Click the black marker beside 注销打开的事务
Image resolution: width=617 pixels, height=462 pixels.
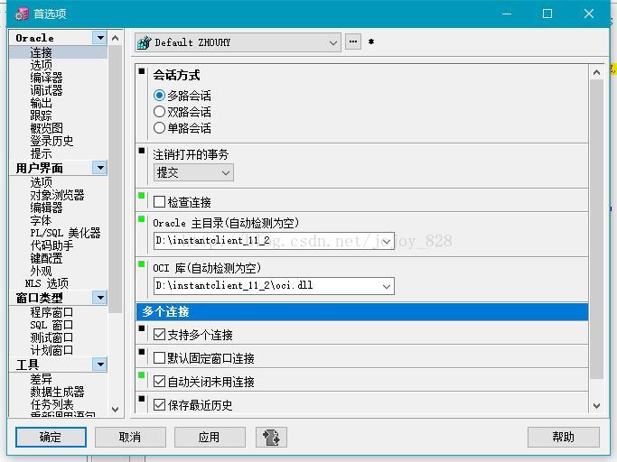(142, 150)
